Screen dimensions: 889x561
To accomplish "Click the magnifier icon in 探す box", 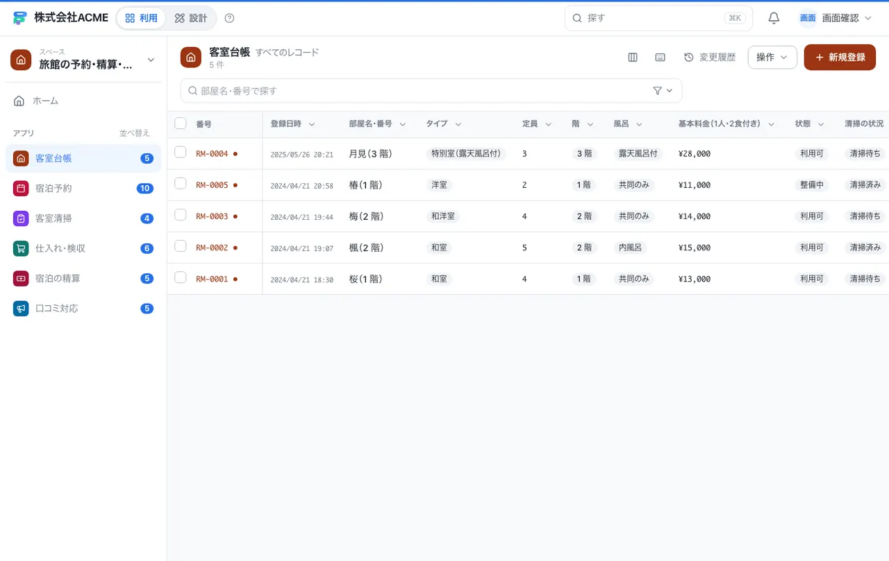I will coord(577,18).
